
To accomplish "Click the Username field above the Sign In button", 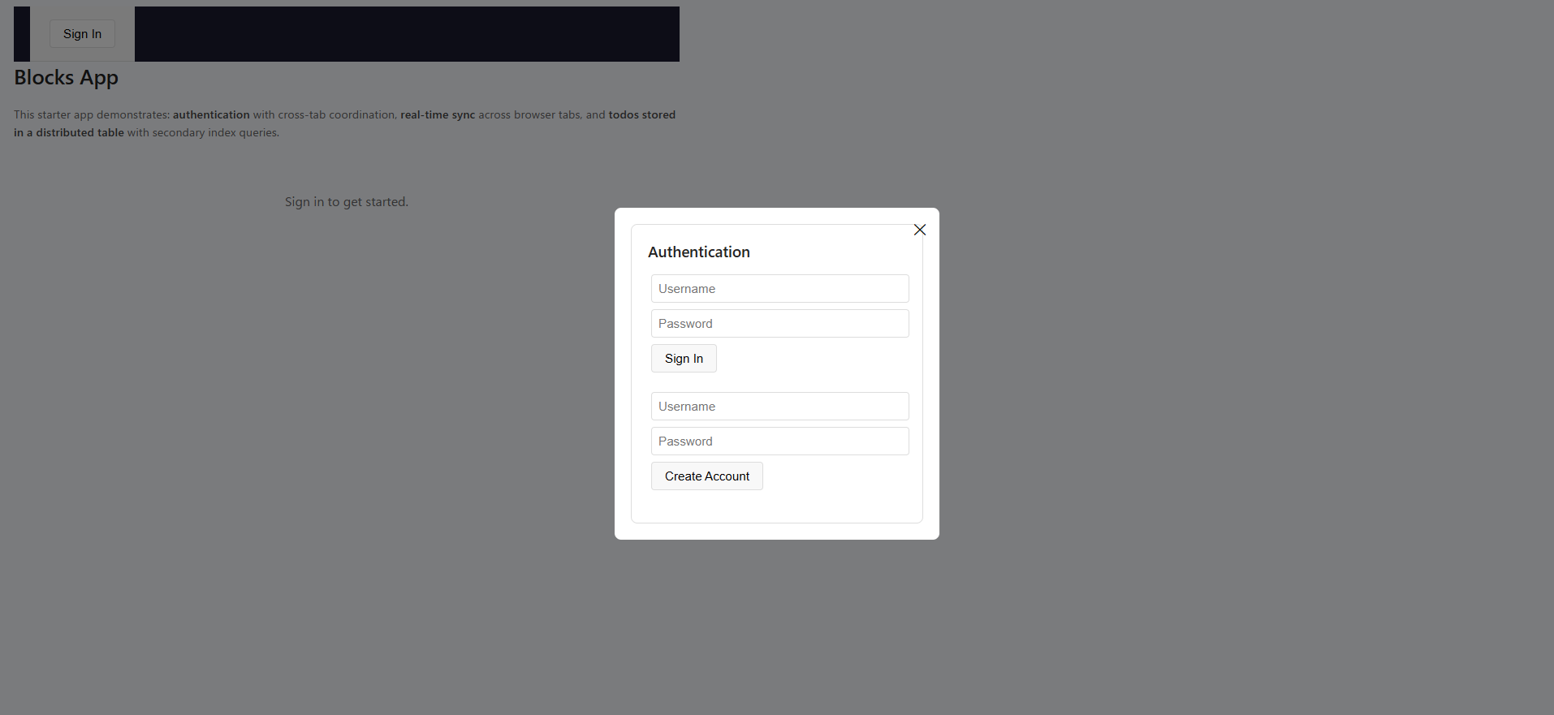I will [779, 289].
